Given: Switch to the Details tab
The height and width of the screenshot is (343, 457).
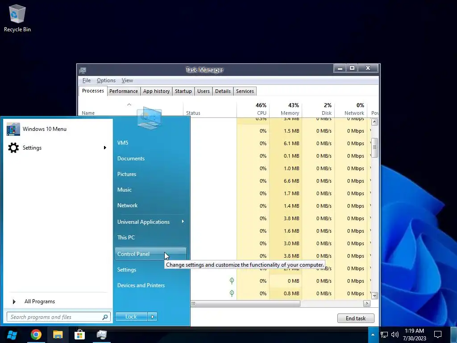Looking at the screenshot, I should coord(223,91).
